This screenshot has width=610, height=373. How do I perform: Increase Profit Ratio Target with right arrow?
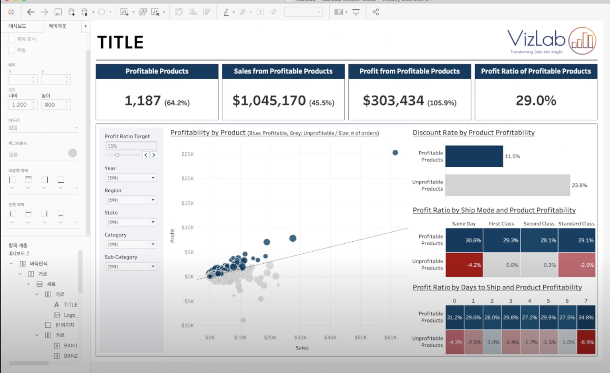[x=154, y=154]
